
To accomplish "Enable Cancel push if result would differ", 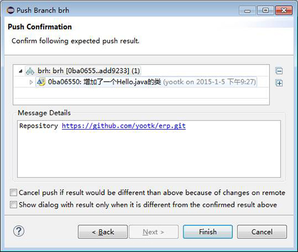I will (14, 192).
